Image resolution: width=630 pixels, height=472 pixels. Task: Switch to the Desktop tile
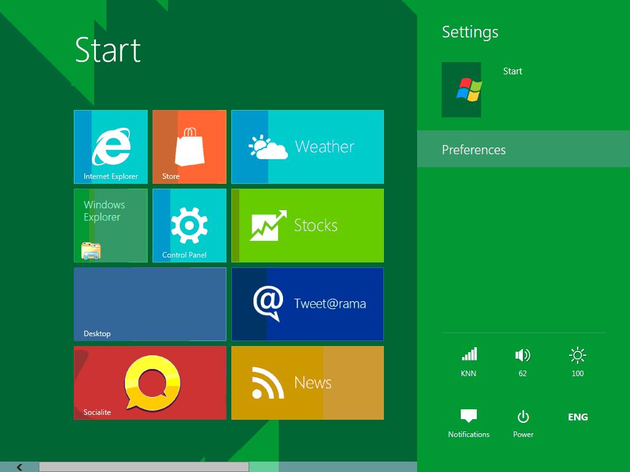(x=150, y=304)
